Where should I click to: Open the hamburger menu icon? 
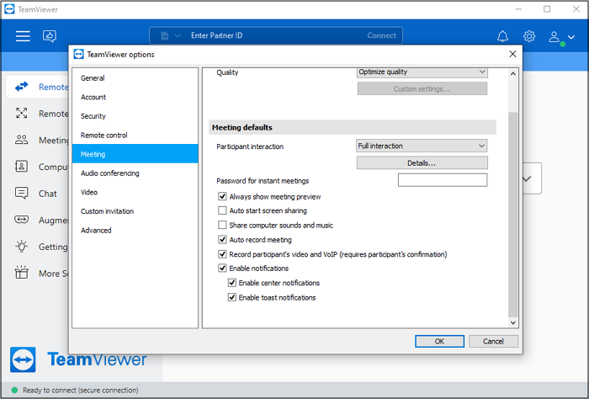[23, 36]
